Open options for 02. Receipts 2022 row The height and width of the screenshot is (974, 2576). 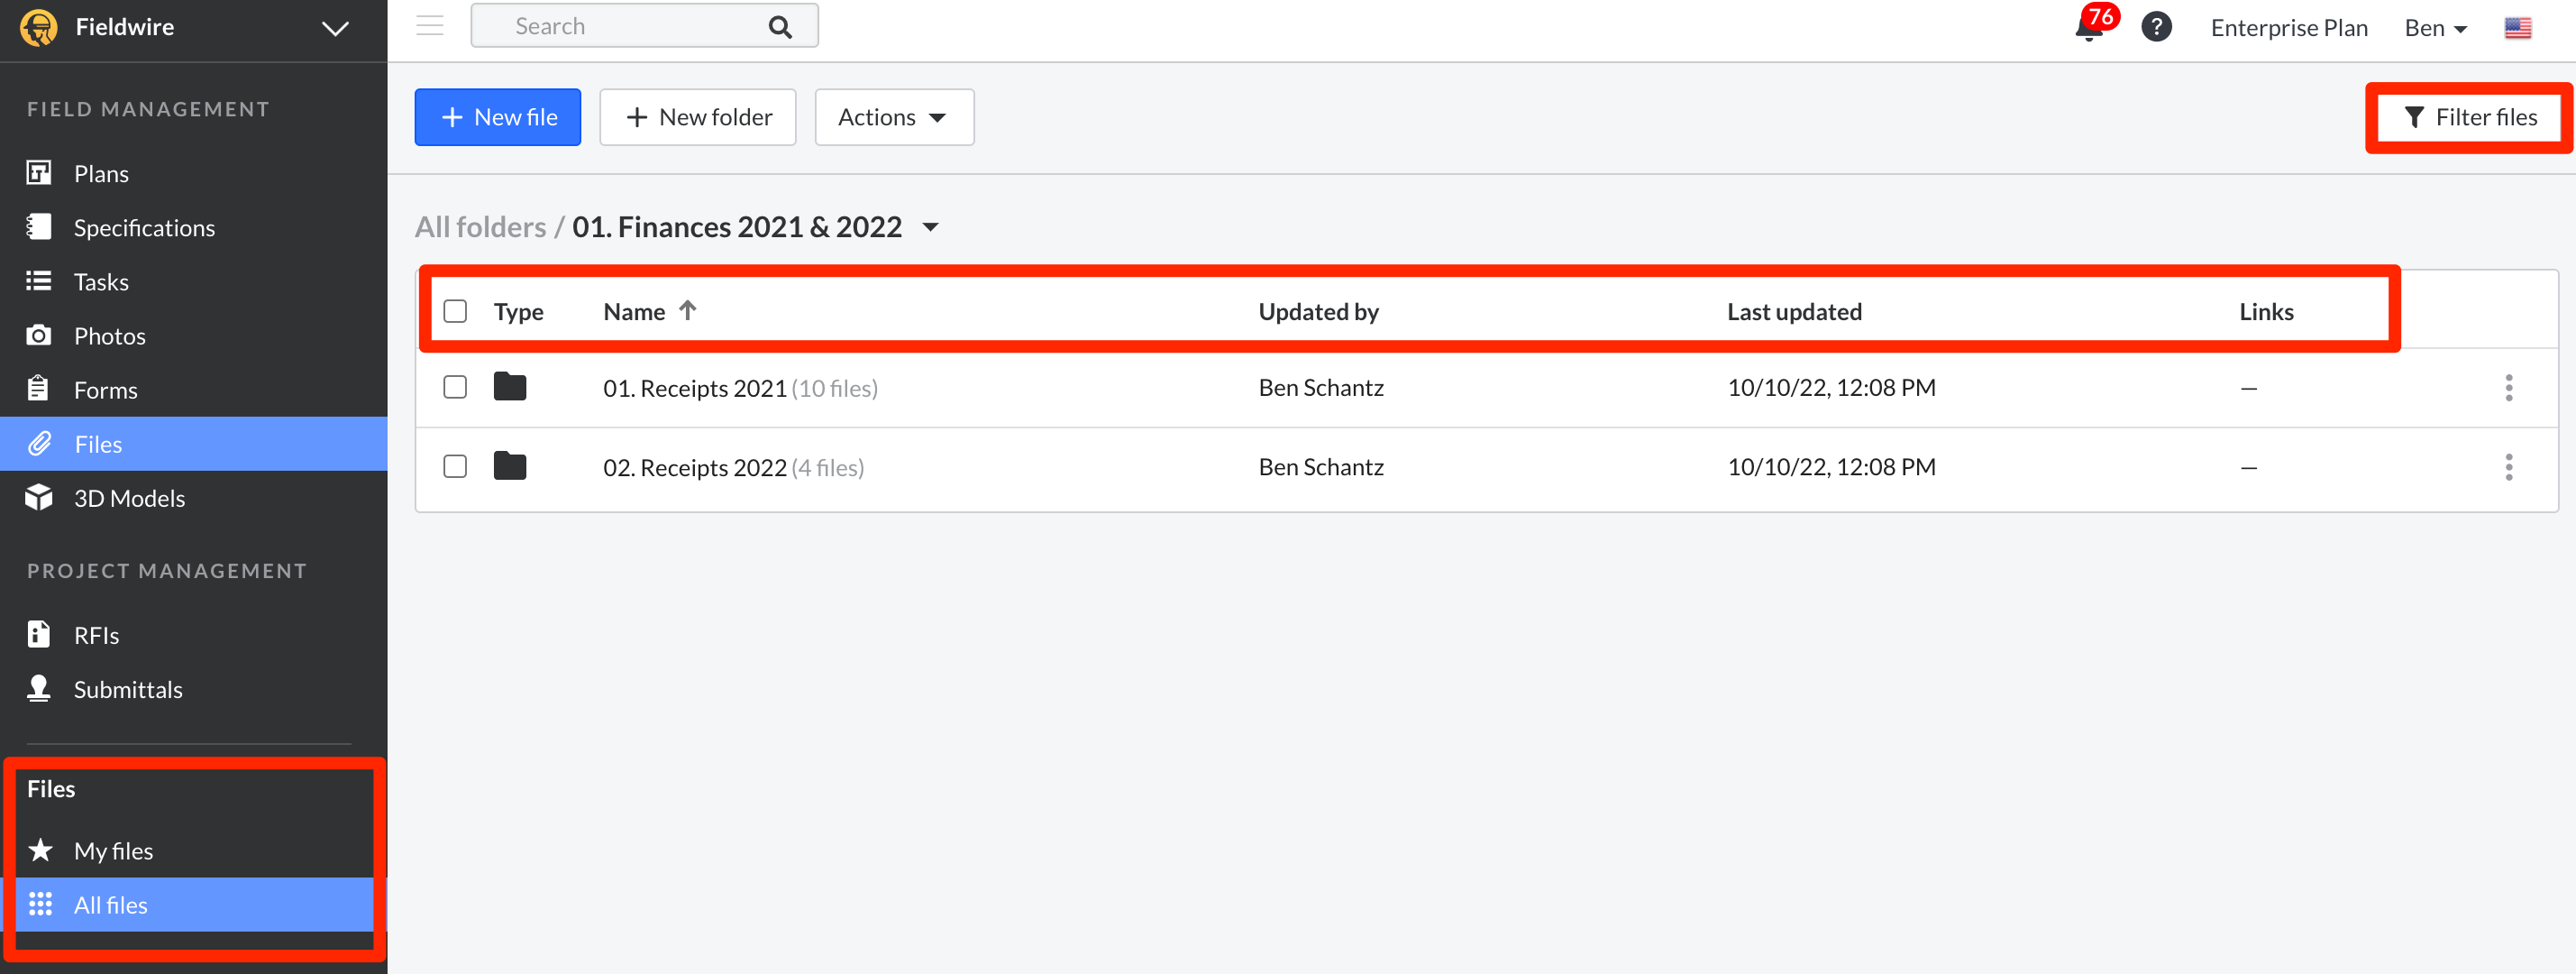click(x=2508, y=466)
